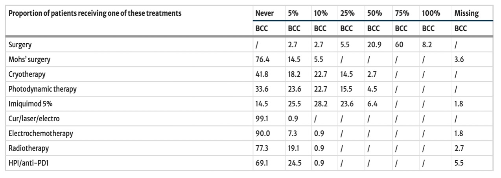Select the 99.1 value for Cur/laser/electro
Image resolution: width=501 pixels, height=178 pixels.
click(x=262, y=119)
